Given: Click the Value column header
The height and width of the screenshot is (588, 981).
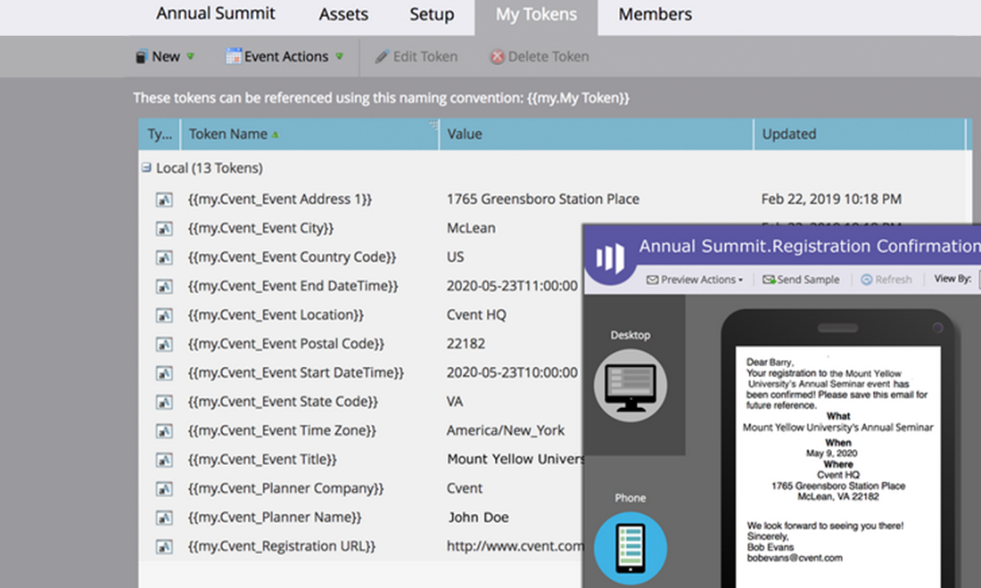Looking at the screenshot, I should click(597, 134).
